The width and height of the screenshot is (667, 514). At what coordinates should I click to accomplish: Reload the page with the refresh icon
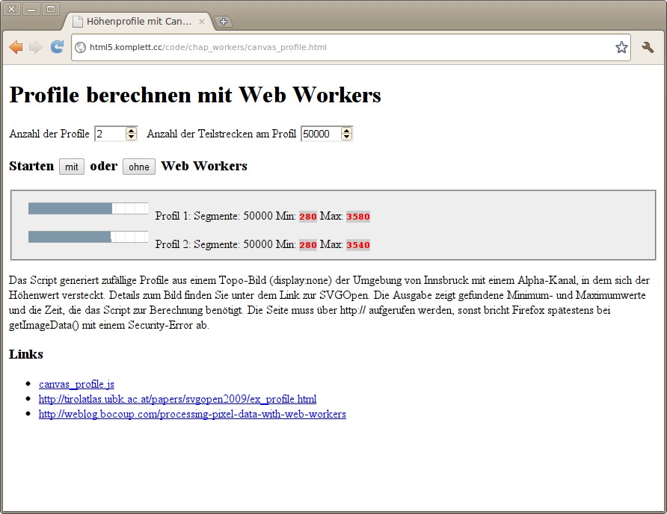(57, 47)
